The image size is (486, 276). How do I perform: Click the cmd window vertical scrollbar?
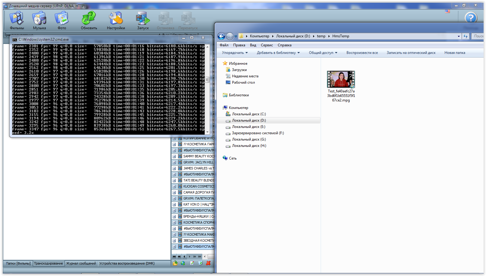[x=207, y=89]
